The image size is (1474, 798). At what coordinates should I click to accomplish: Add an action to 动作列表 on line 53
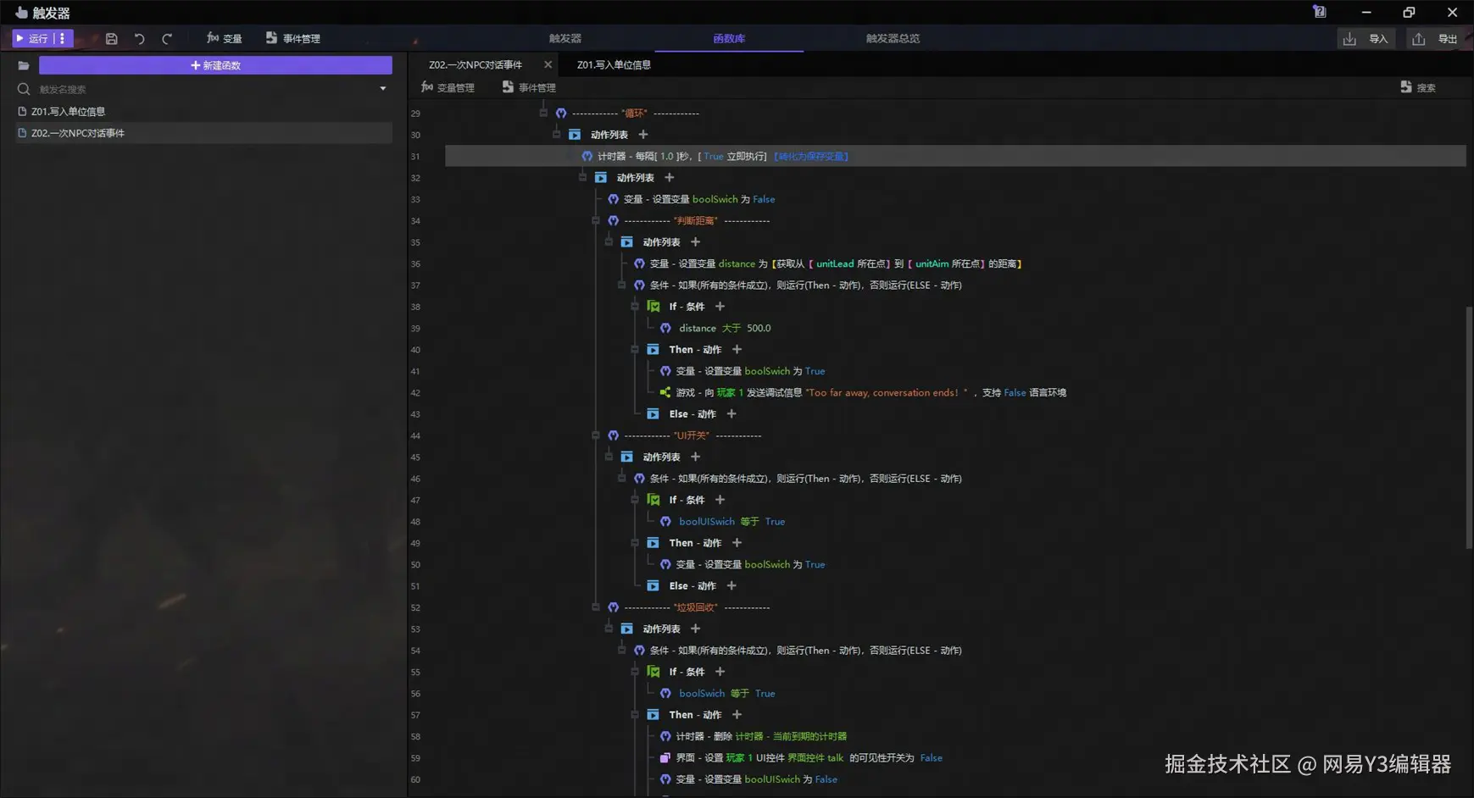click(695, 629)
